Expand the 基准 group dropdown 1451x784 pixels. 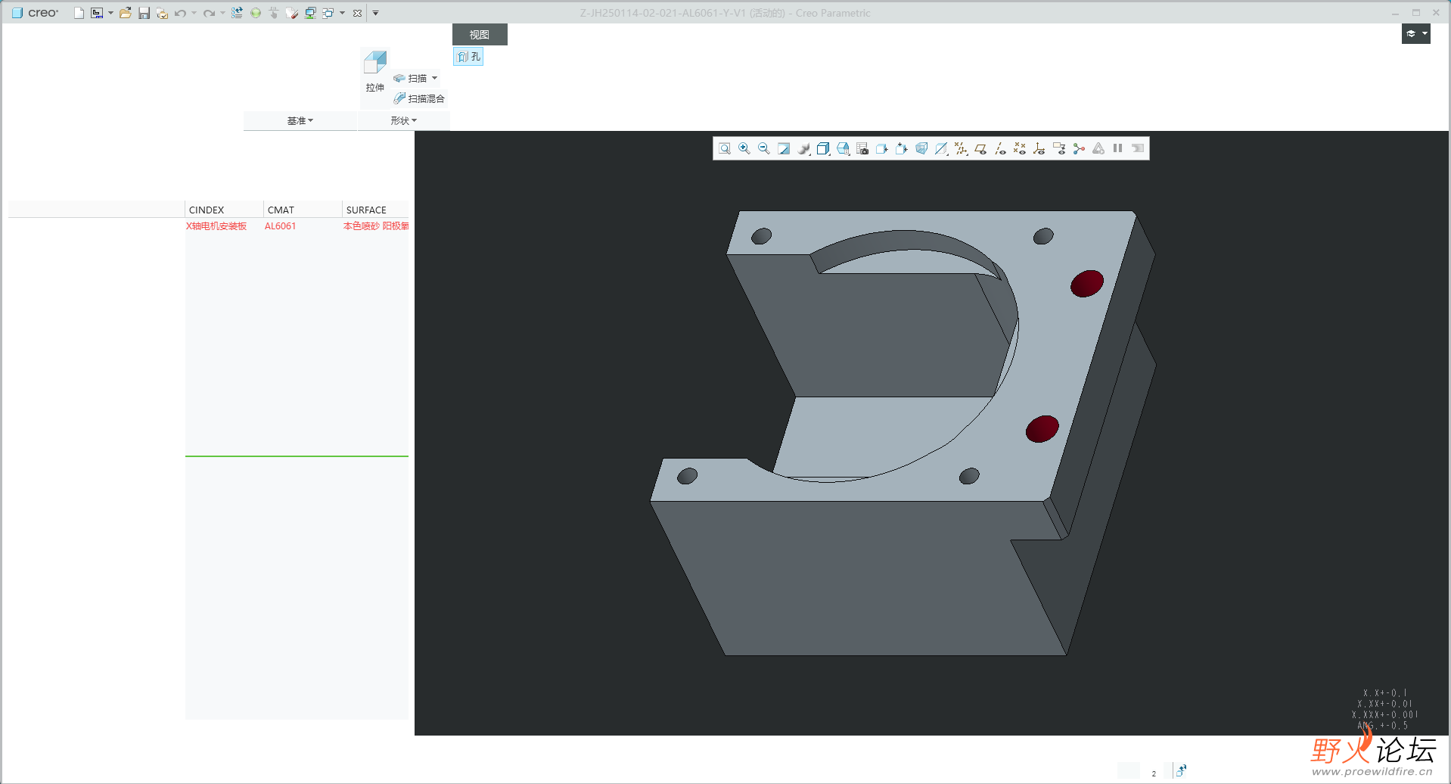300,121
